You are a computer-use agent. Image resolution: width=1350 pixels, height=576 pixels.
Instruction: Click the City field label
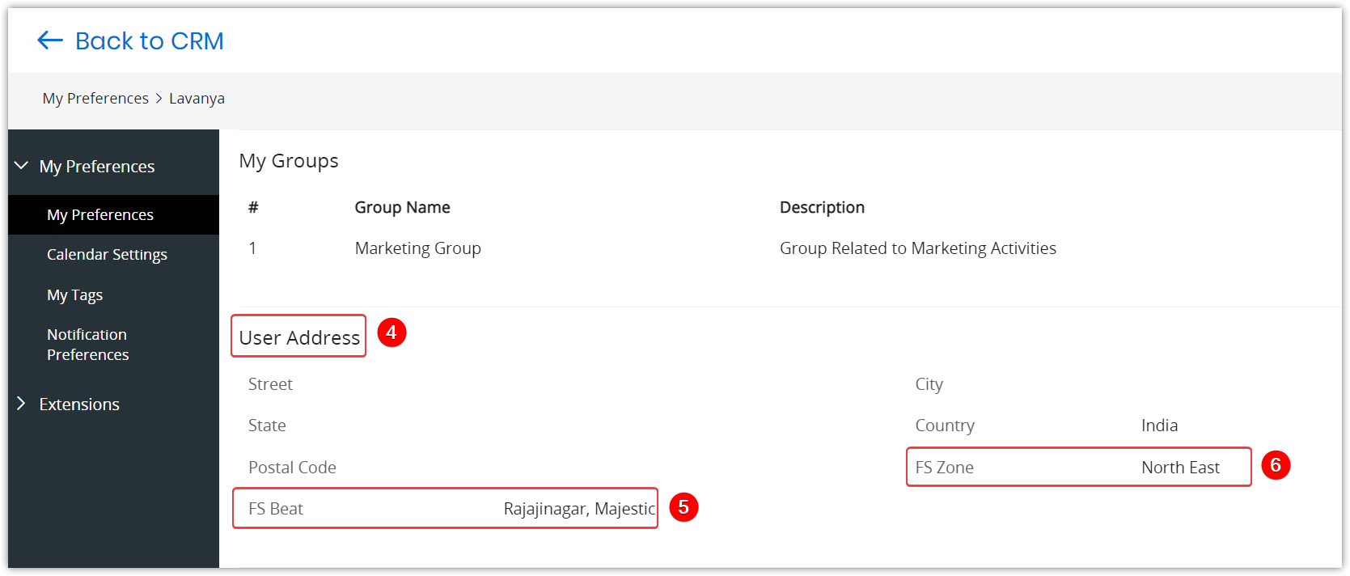point(929,384)
